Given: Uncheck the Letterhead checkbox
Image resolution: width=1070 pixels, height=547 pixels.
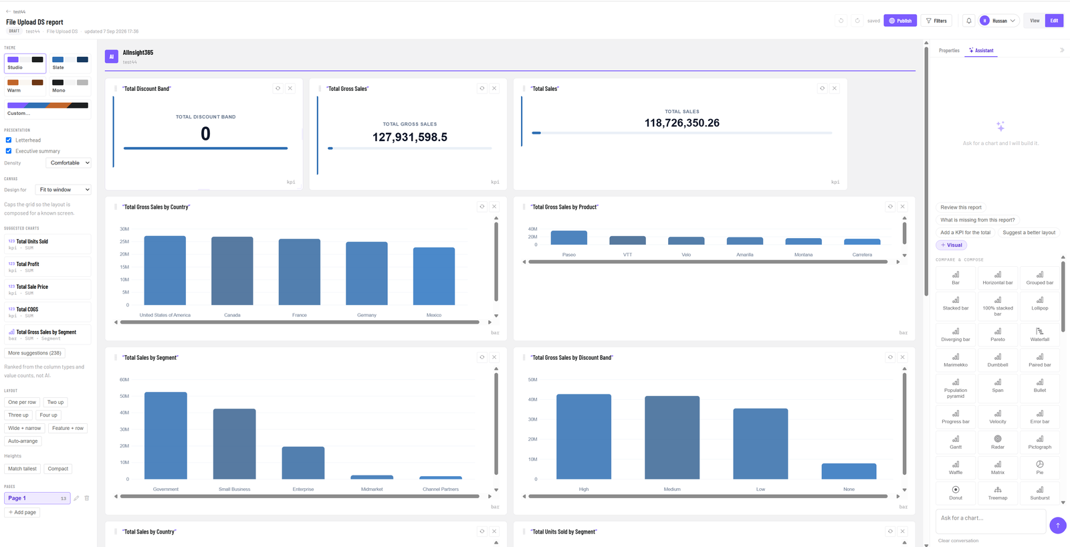Looking at the screenshot, I should tap(9, 140).
